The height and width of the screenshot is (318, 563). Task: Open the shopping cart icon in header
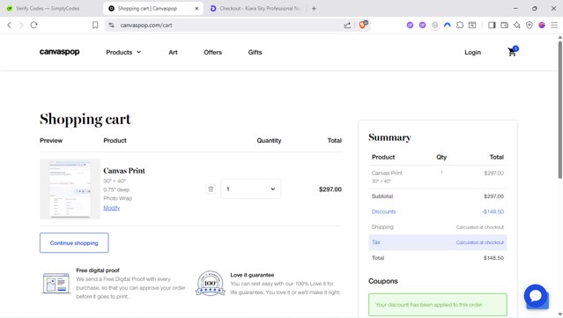click(513, 52)
